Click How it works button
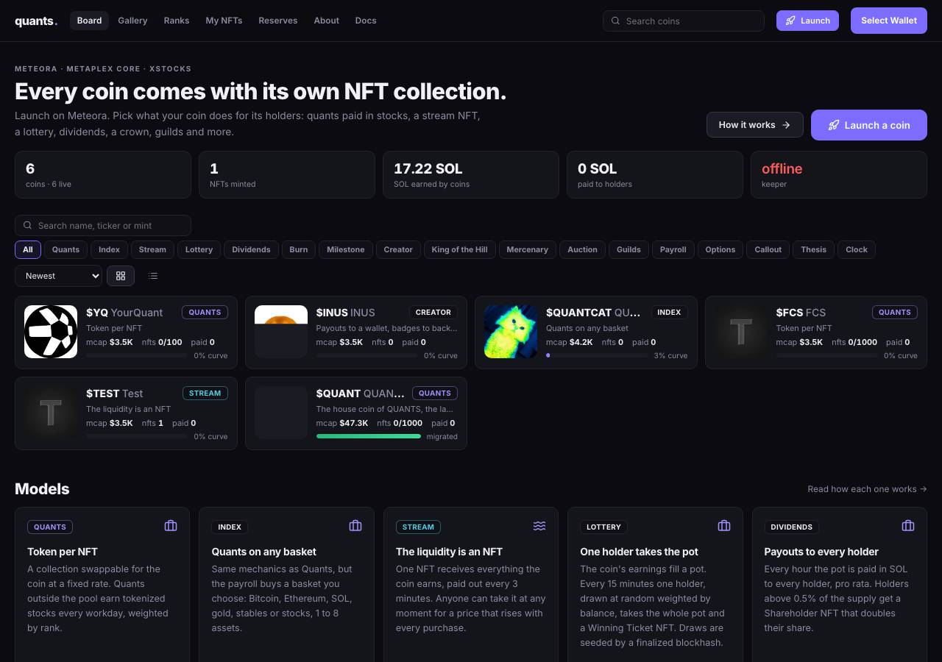 tap(754, 125)
